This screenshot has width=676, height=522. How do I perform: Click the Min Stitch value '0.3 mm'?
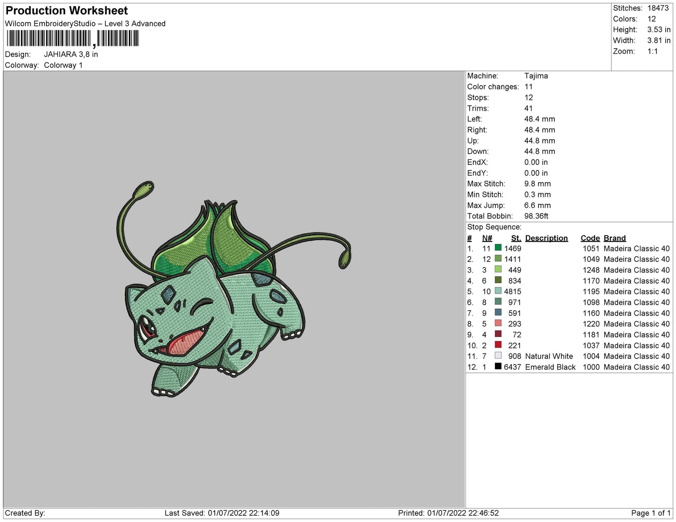pyautogui.click(x=538, y=194)
